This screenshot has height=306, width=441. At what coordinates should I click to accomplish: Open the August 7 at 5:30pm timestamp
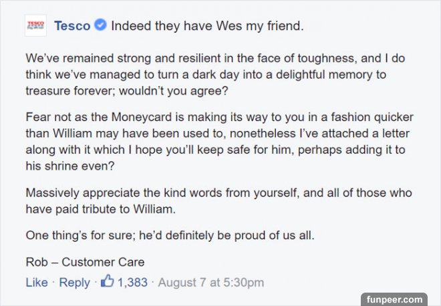tap(210, 283)
